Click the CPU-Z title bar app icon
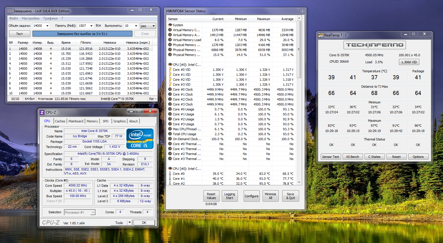The height and width of the screenshot is (243, 443). [x=42, y=112]
